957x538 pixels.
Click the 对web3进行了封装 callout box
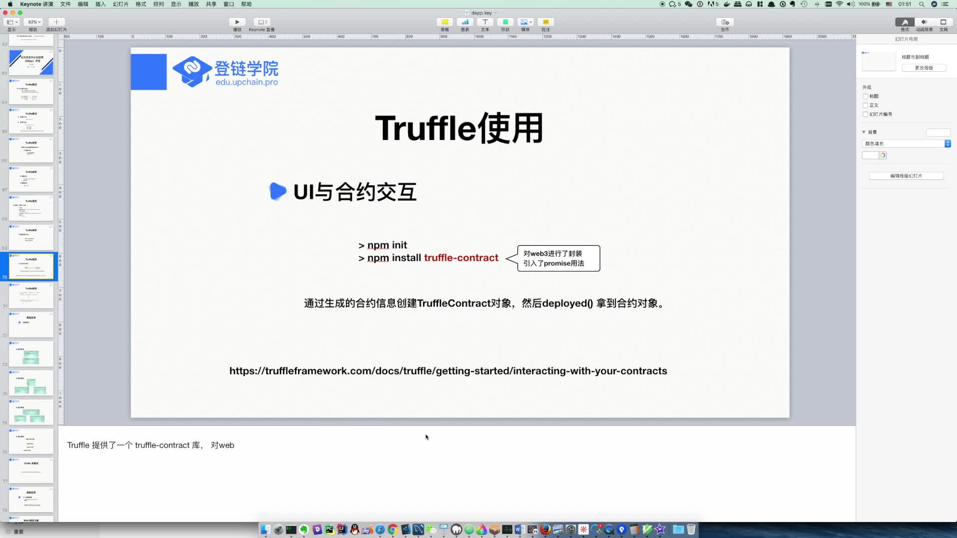pos(558,258)
